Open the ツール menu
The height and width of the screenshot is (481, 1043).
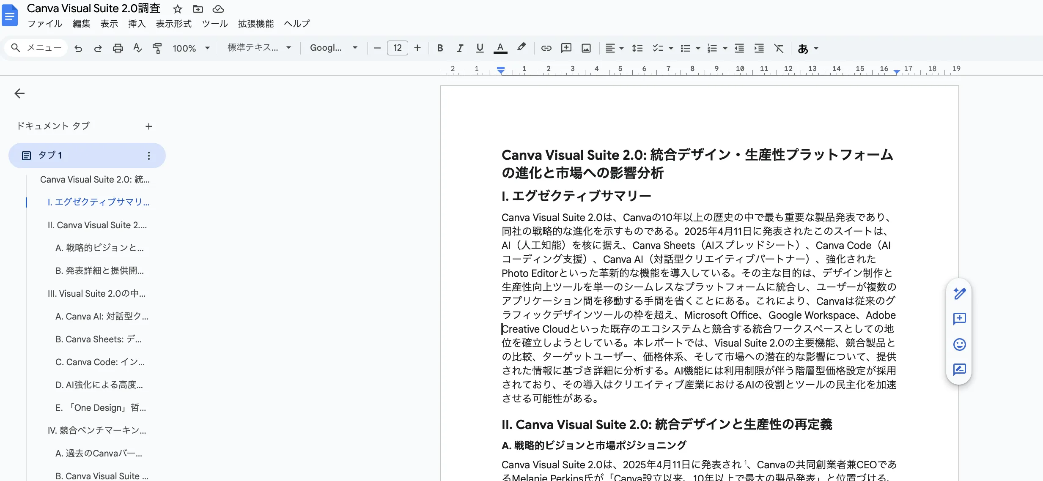coord(215,24)
